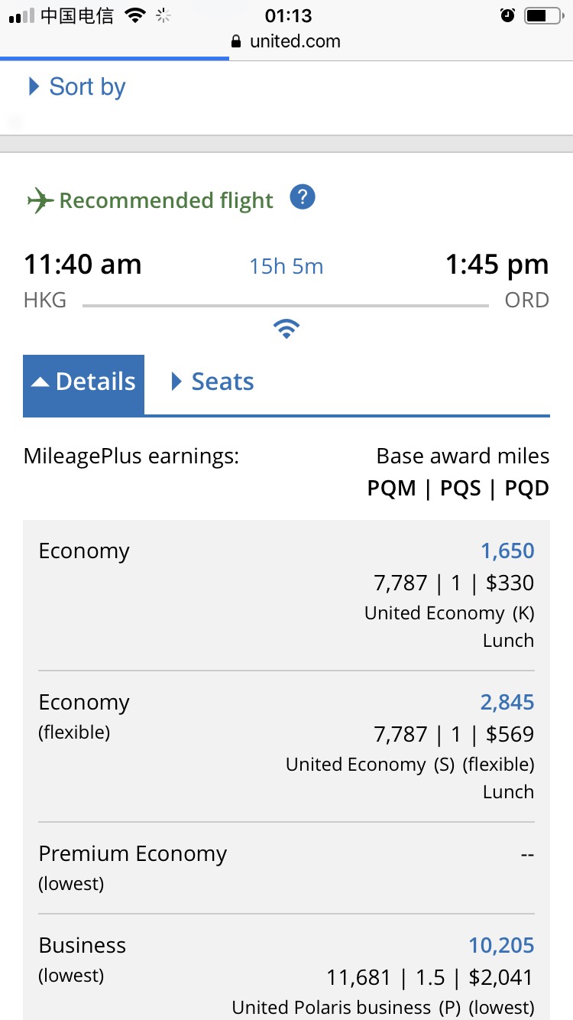Viewport: 573px width, 1020px height.
Task: Tap the status bar Wi-Fi icon
Action: pos(135,15)
